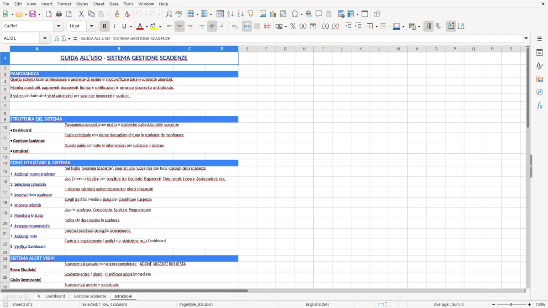Open the Font Name dropdown
This screenshot has height=308, width=548.
(58, 26)
